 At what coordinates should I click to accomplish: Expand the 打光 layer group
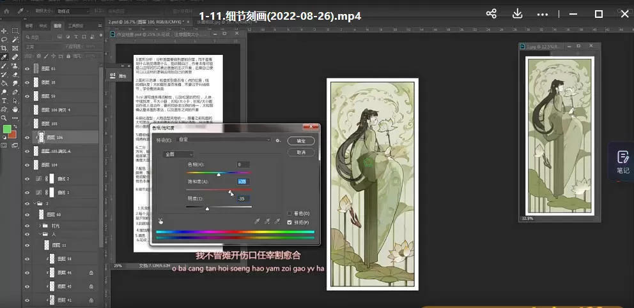click(x=40, y=225)
